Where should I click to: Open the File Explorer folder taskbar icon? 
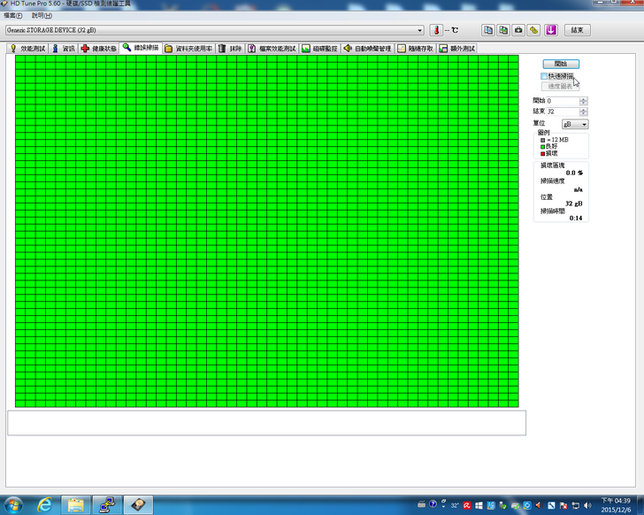click(76, 503)
